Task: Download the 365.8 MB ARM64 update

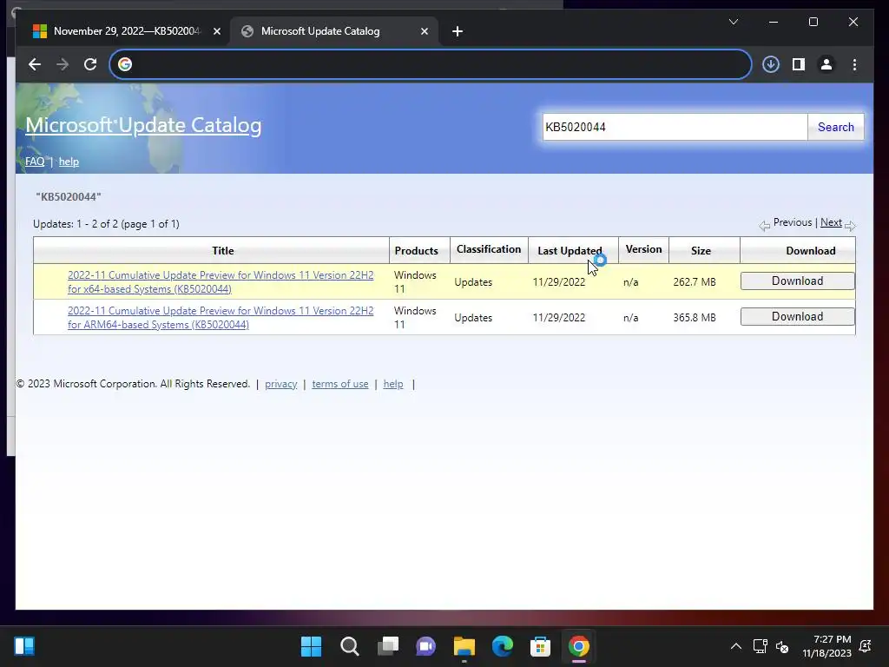Action: coord(797,317)
